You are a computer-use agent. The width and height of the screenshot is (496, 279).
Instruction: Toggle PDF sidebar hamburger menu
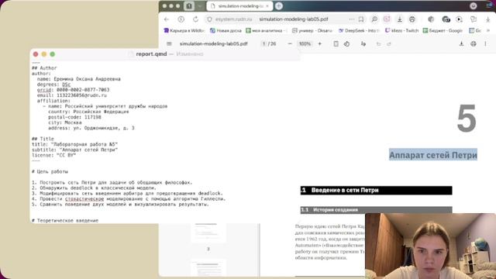pos(169,44)
